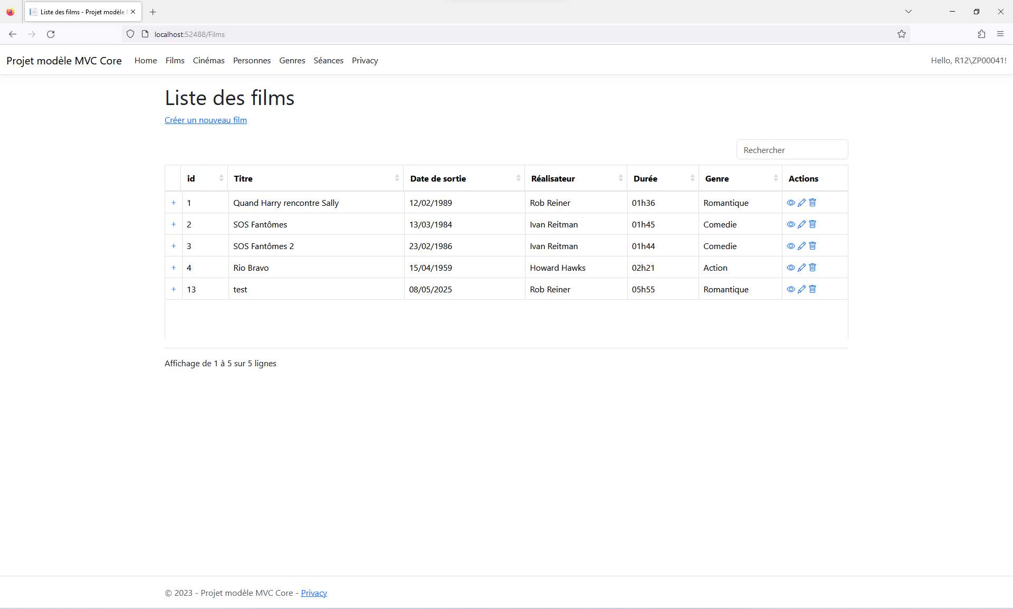The height and width of the screenshot is (609, 1013).
Task: Bookmark this page with the star icon
Action: 901,34
